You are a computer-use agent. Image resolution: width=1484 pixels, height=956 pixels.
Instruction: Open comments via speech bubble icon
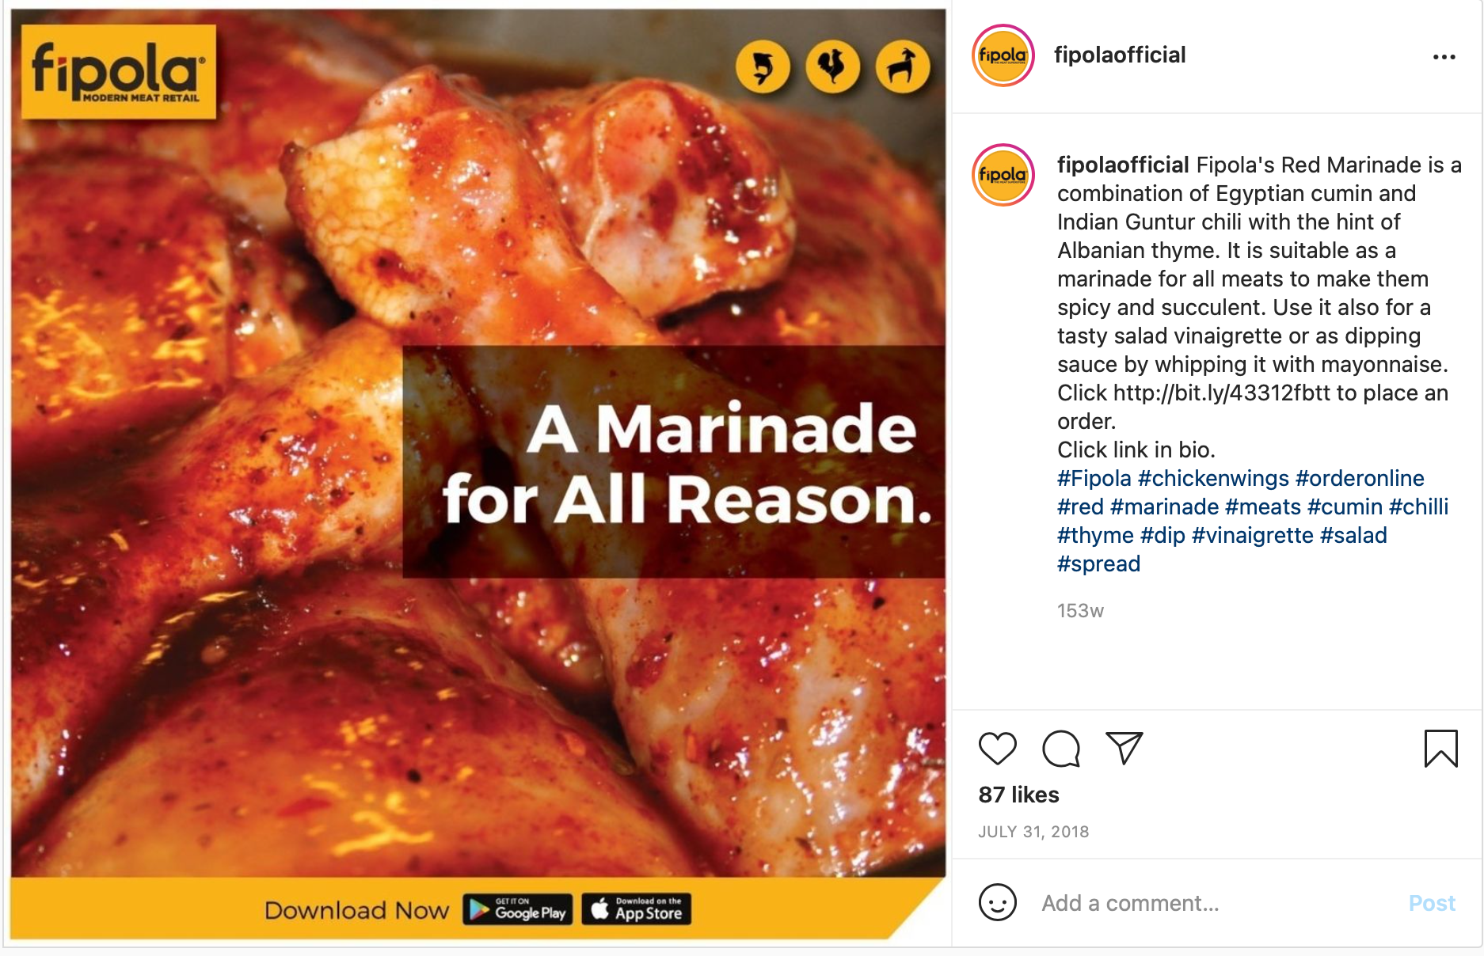1061,748
